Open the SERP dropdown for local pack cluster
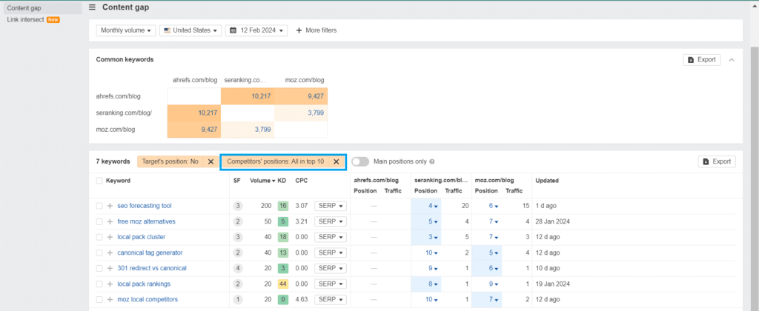Image resolution: width=759 pixels, height=311 pixels. 331,237
